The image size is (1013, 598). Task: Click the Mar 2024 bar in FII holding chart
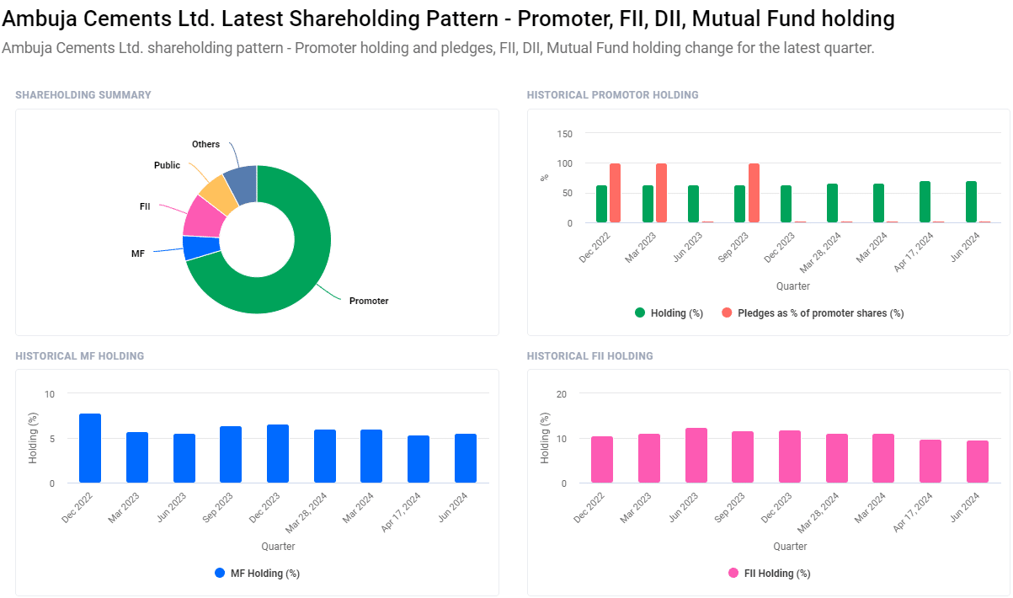[x=883, y=458]
